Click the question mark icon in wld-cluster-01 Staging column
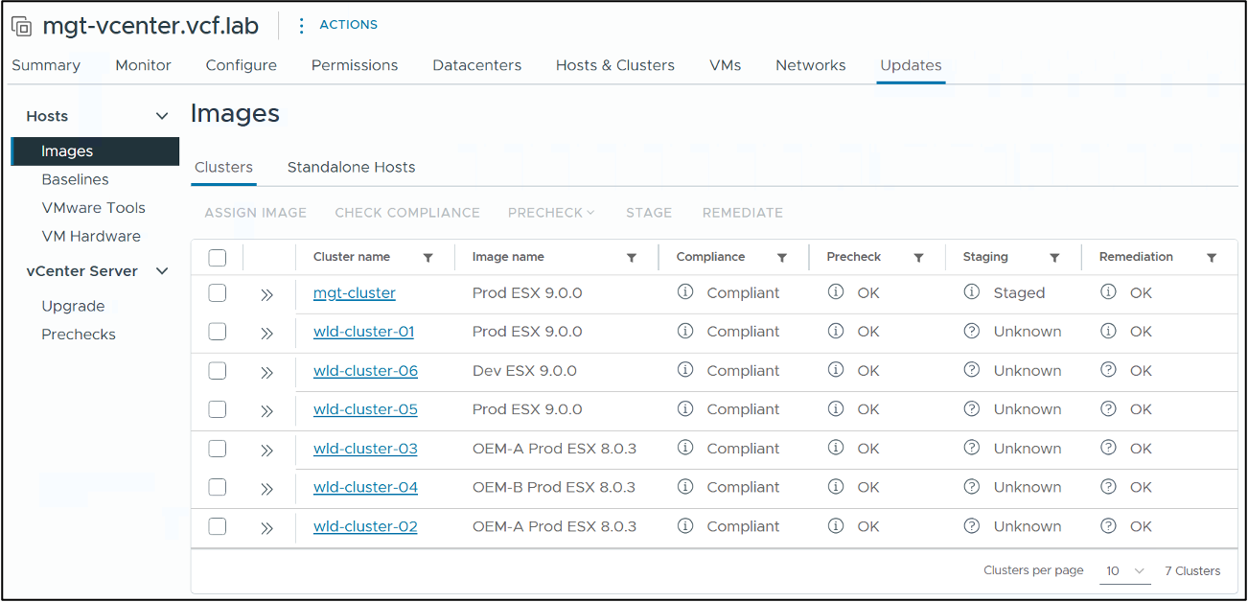Viewport: 1248px width, 602px height. 972,331
